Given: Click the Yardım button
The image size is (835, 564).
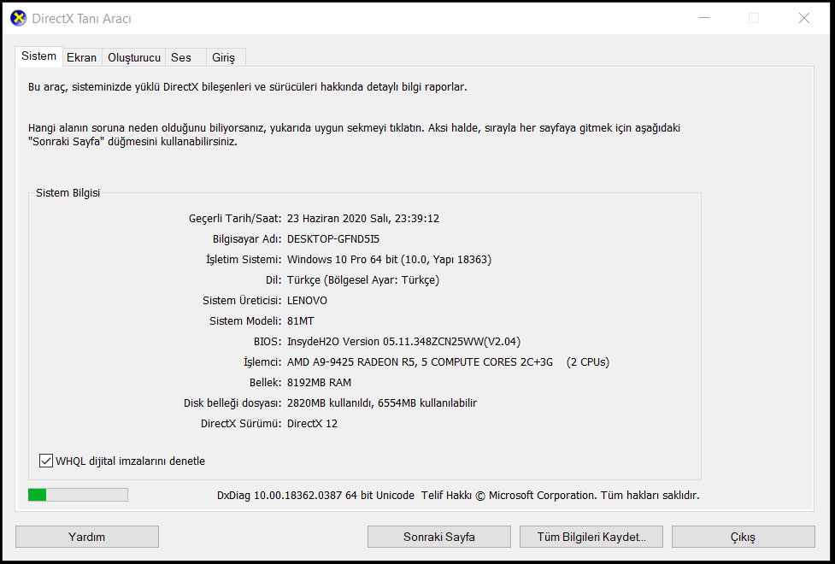Looking at the screenshot, I should 87,537.
